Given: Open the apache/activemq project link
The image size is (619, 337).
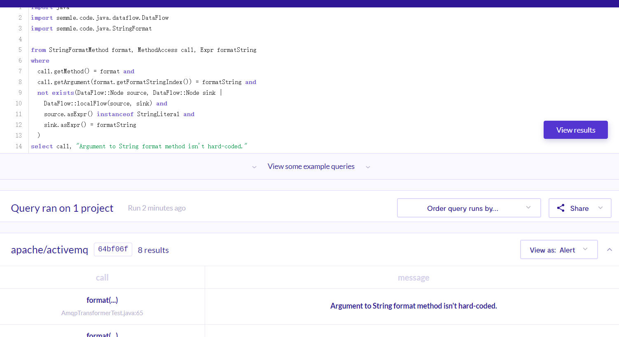Looking at the screenshot, I should (49, 250).
